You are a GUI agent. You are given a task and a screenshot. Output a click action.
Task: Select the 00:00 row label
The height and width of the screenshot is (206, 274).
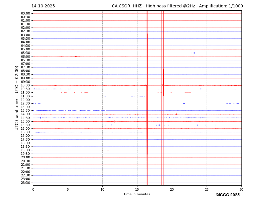pos(25,13)
